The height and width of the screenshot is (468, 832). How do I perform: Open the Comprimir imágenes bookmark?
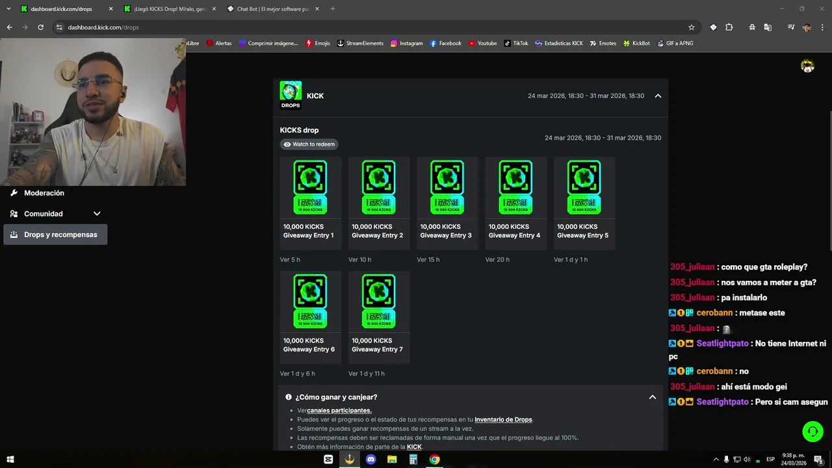268,44
